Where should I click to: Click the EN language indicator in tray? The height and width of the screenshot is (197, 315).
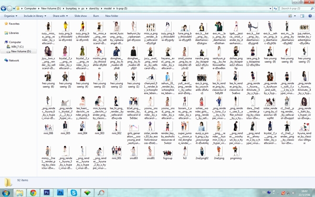(264, 193)
